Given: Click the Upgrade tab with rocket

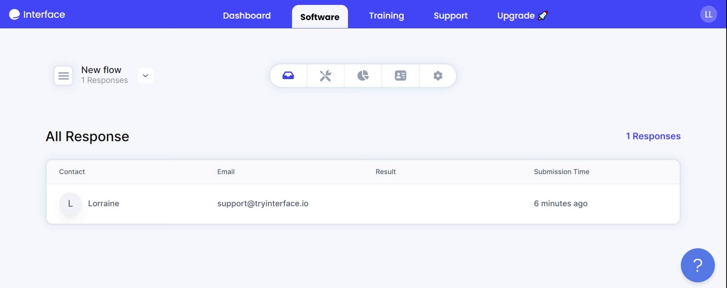Looking at the screenshot, I should tap(522, 16).
